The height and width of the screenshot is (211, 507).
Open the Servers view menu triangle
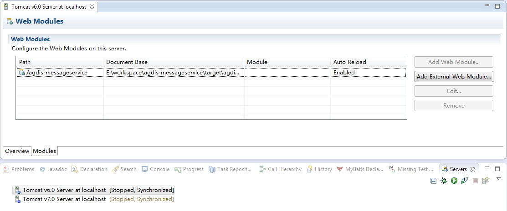tap(498, 179)
